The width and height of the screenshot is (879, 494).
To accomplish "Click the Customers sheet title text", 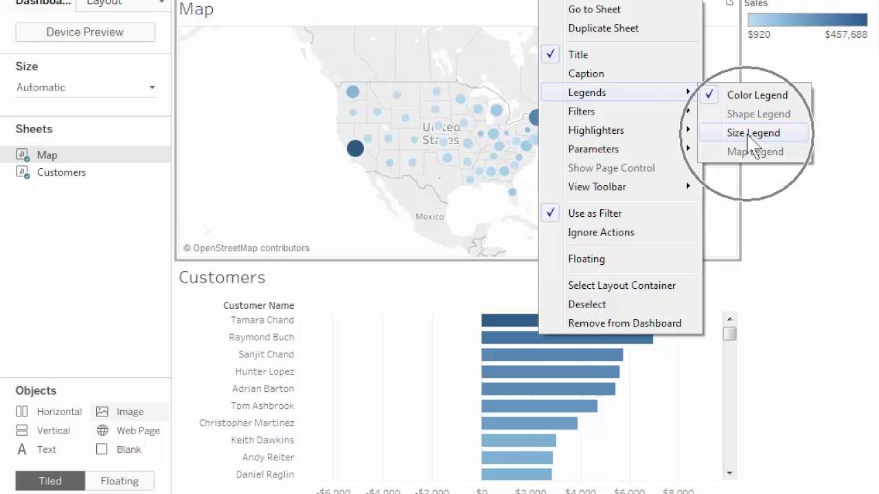I will coord(222,277).
